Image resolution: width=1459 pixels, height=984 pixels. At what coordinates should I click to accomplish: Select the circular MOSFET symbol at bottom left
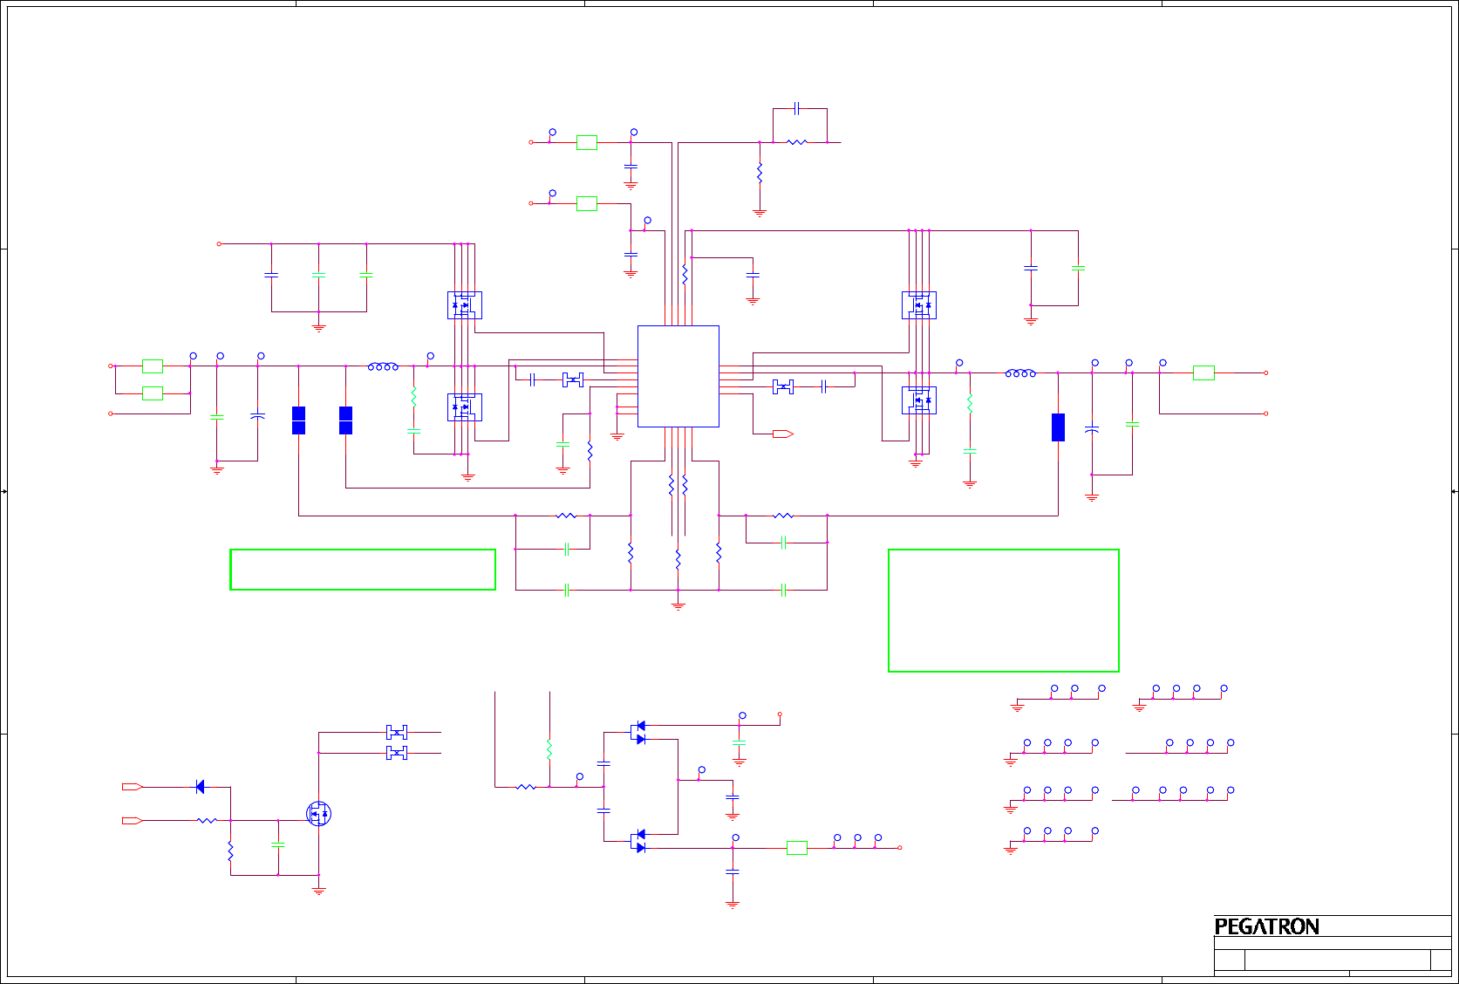[319, 814]
